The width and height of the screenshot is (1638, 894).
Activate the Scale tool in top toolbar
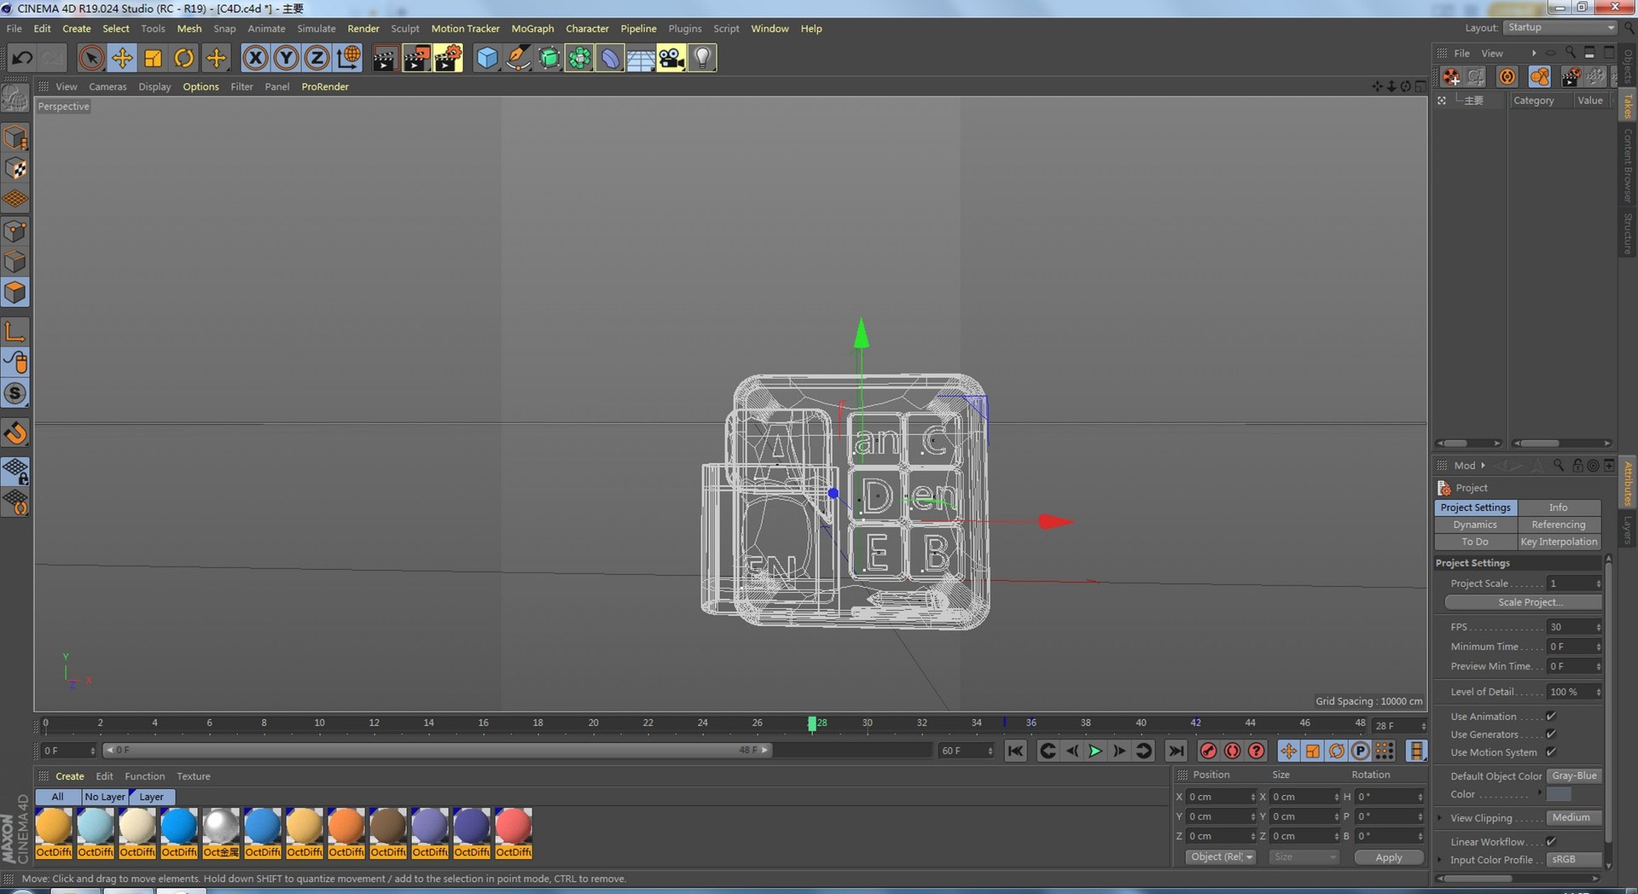coord(154,58)
